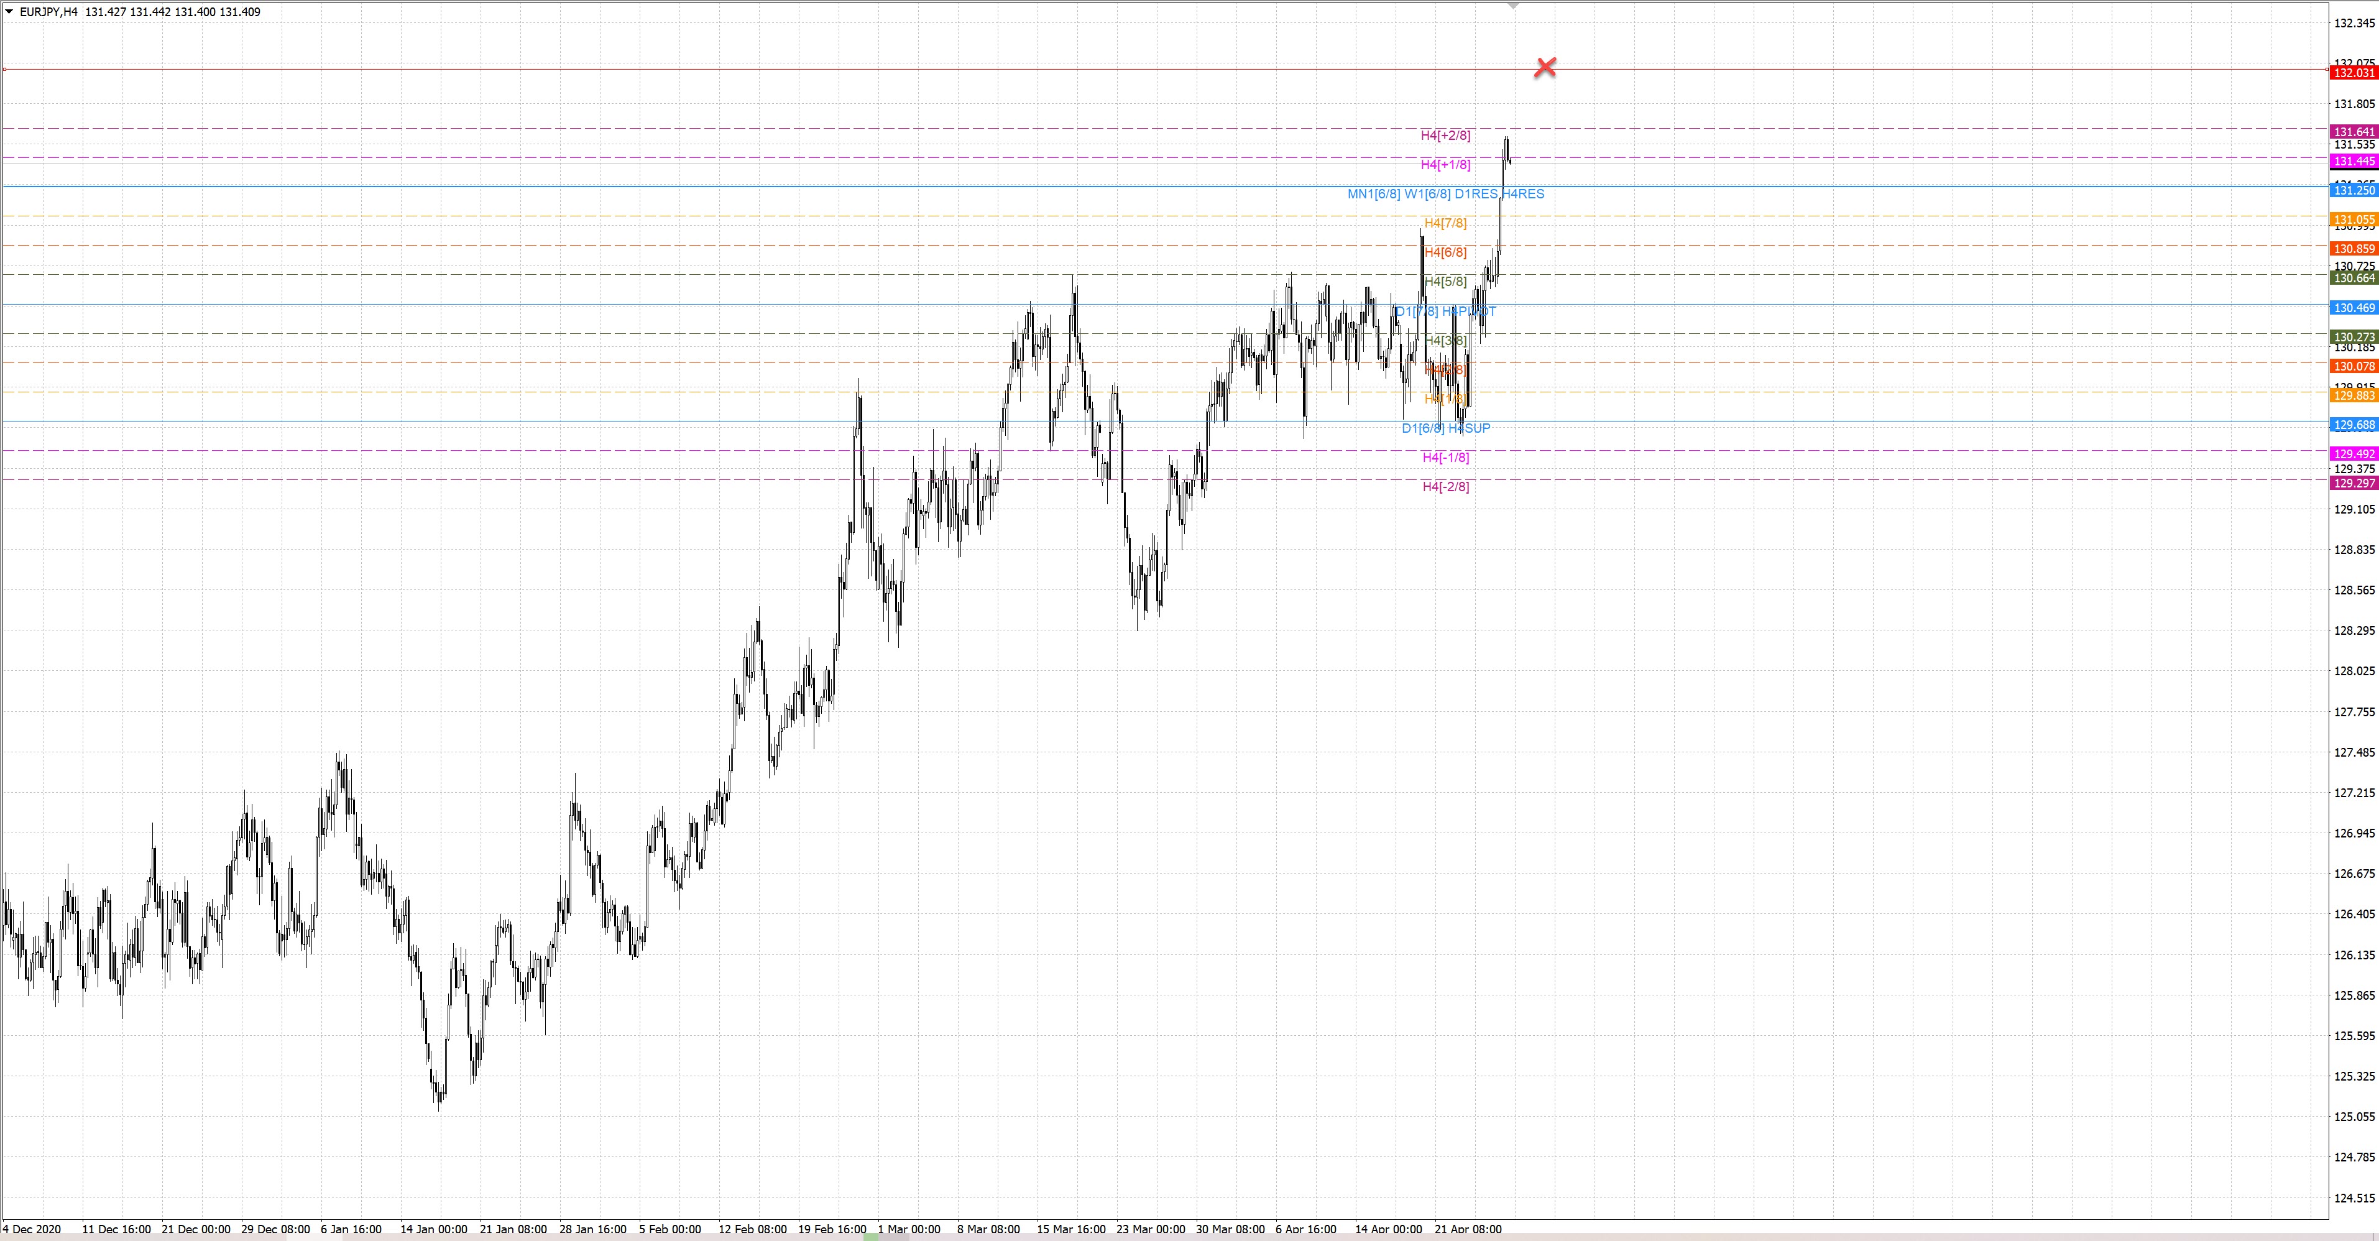Click the chart shift triangle at top
Image resolution: width=2379 pixels, height=1241 pixels.
(x=1512, y=6)
